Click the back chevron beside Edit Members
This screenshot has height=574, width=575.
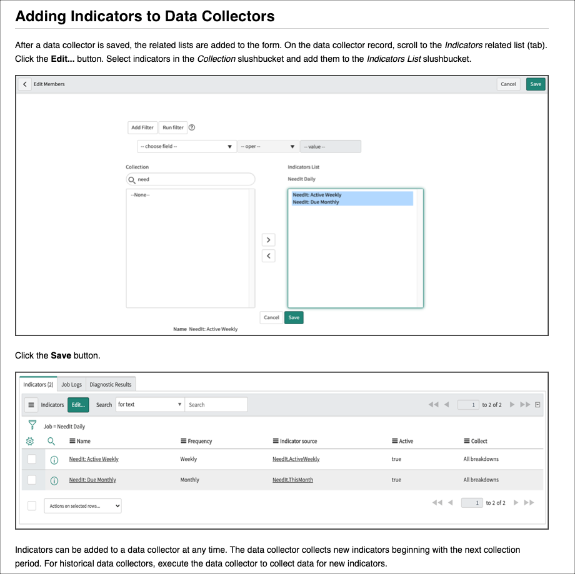pos(25,84)
